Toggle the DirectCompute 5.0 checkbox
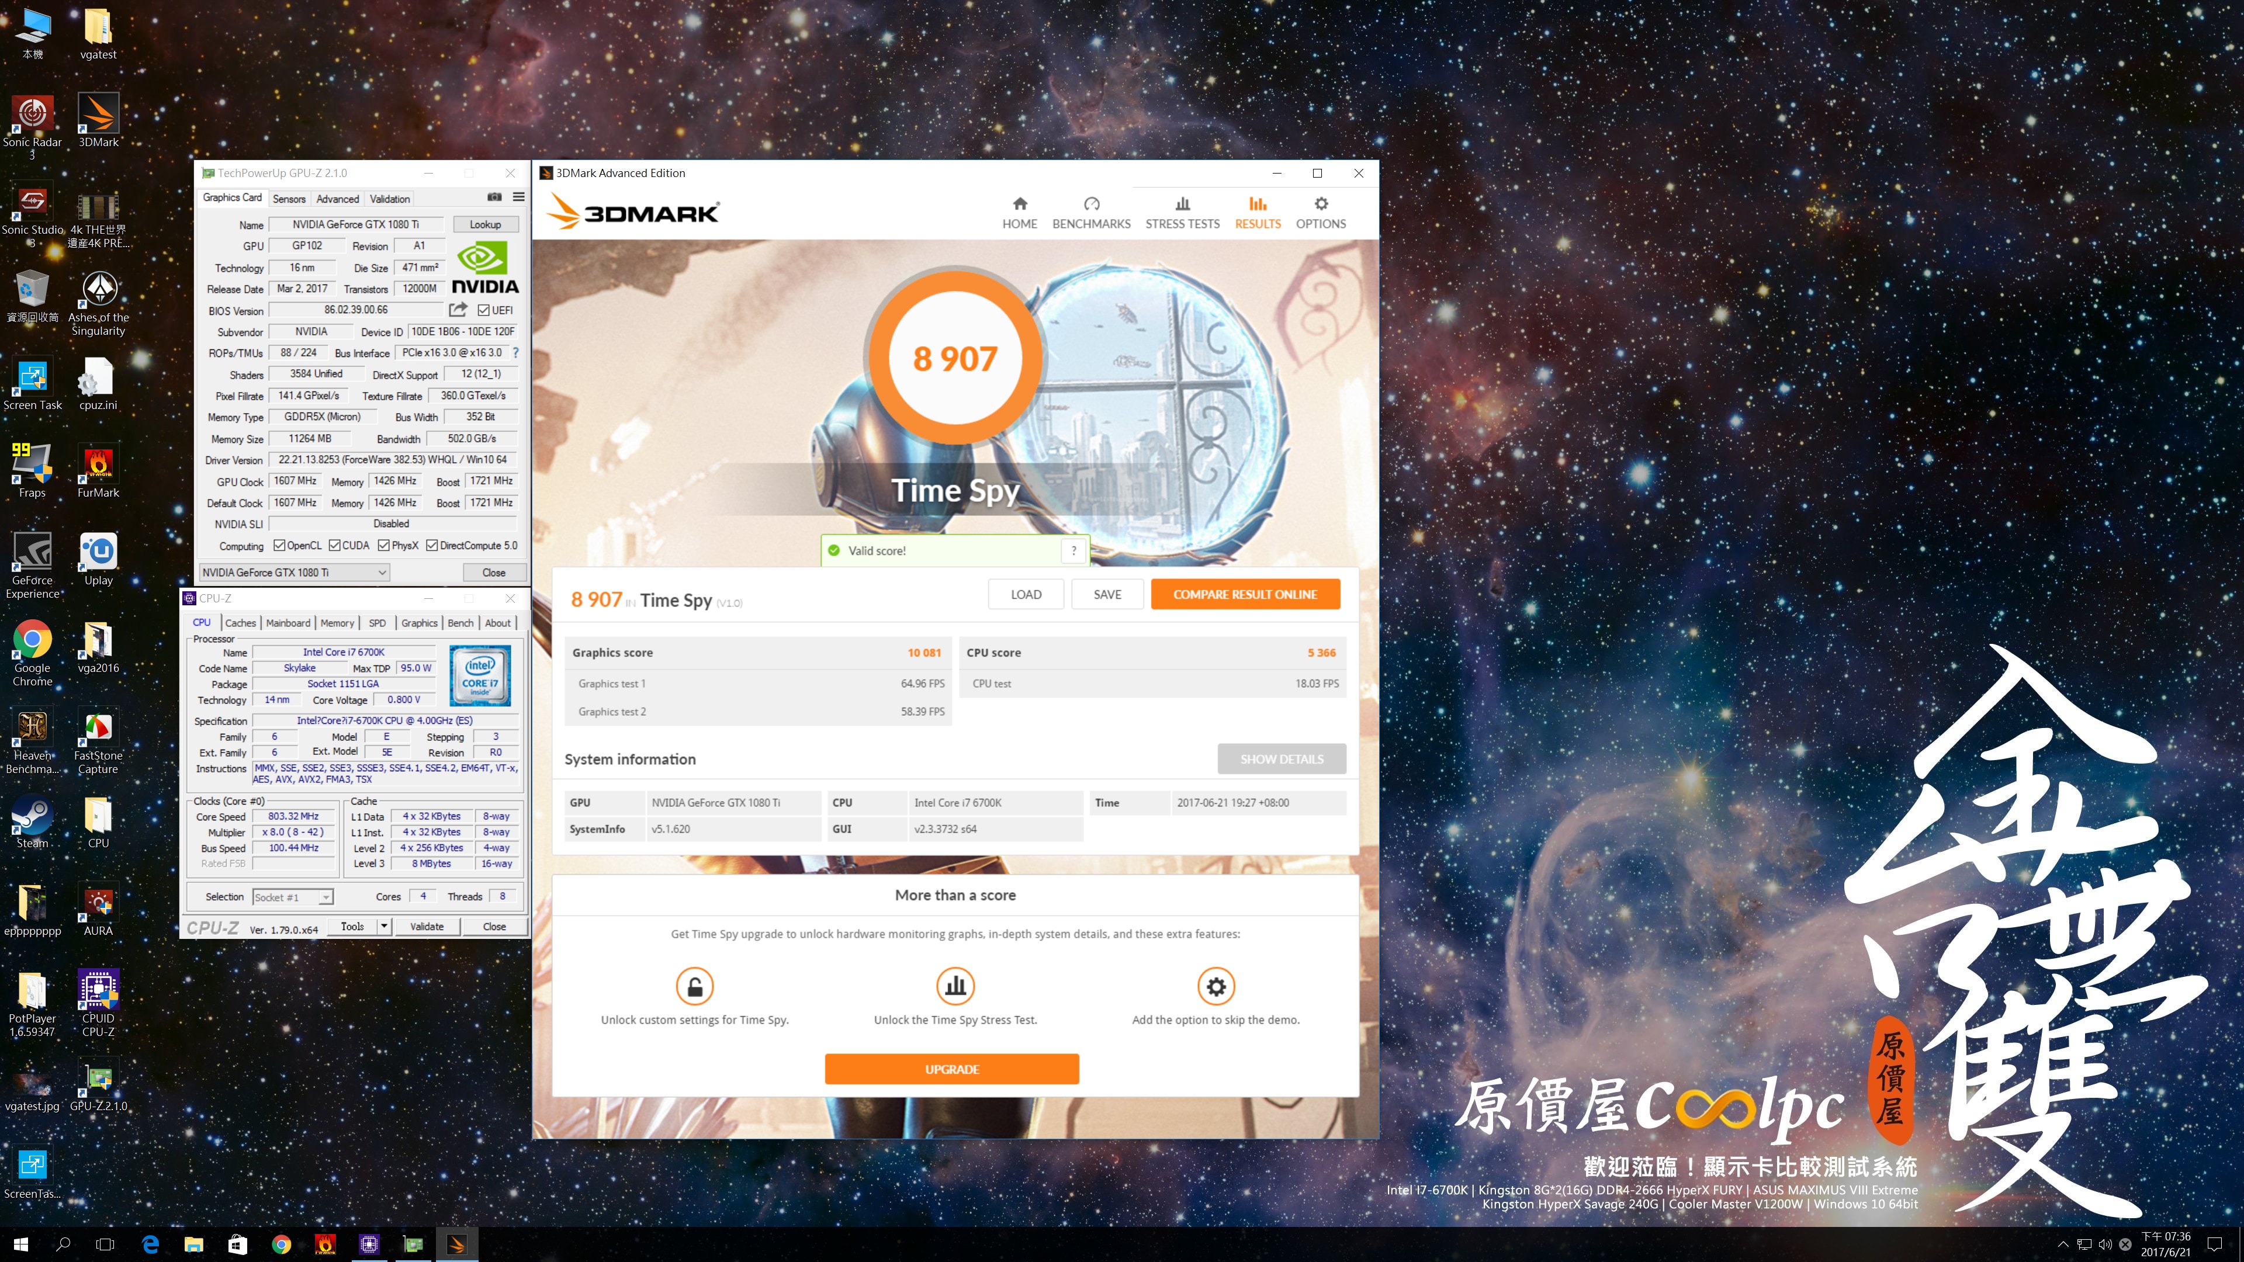The width and height of the screenshot is (2244, 1262). (x=431, y=545)
